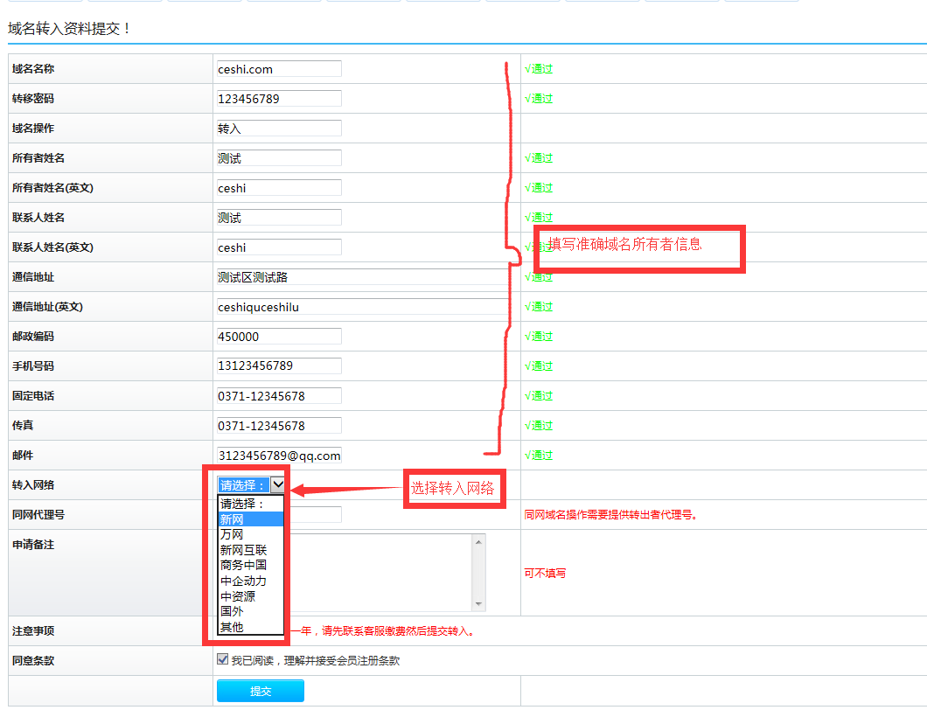Image resolution: width=927 pixels, height=710 pixels.
Task: Pick 国外 from the dropdown options
Action: pos(250,612)
